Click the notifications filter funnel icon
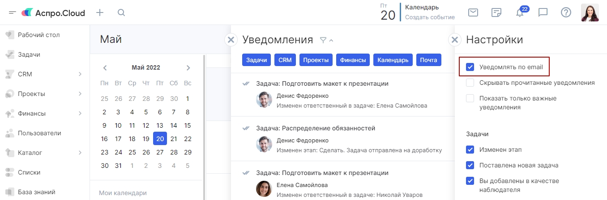 click(x=323, y=40)
